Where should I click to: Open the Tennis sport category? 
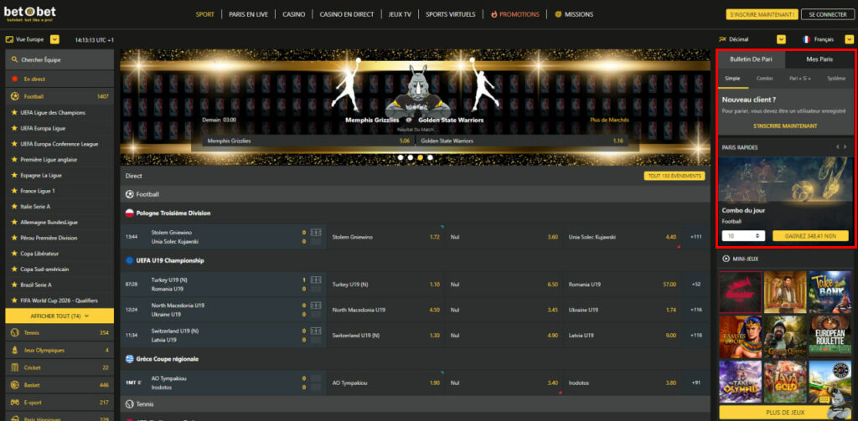[59, 332]
